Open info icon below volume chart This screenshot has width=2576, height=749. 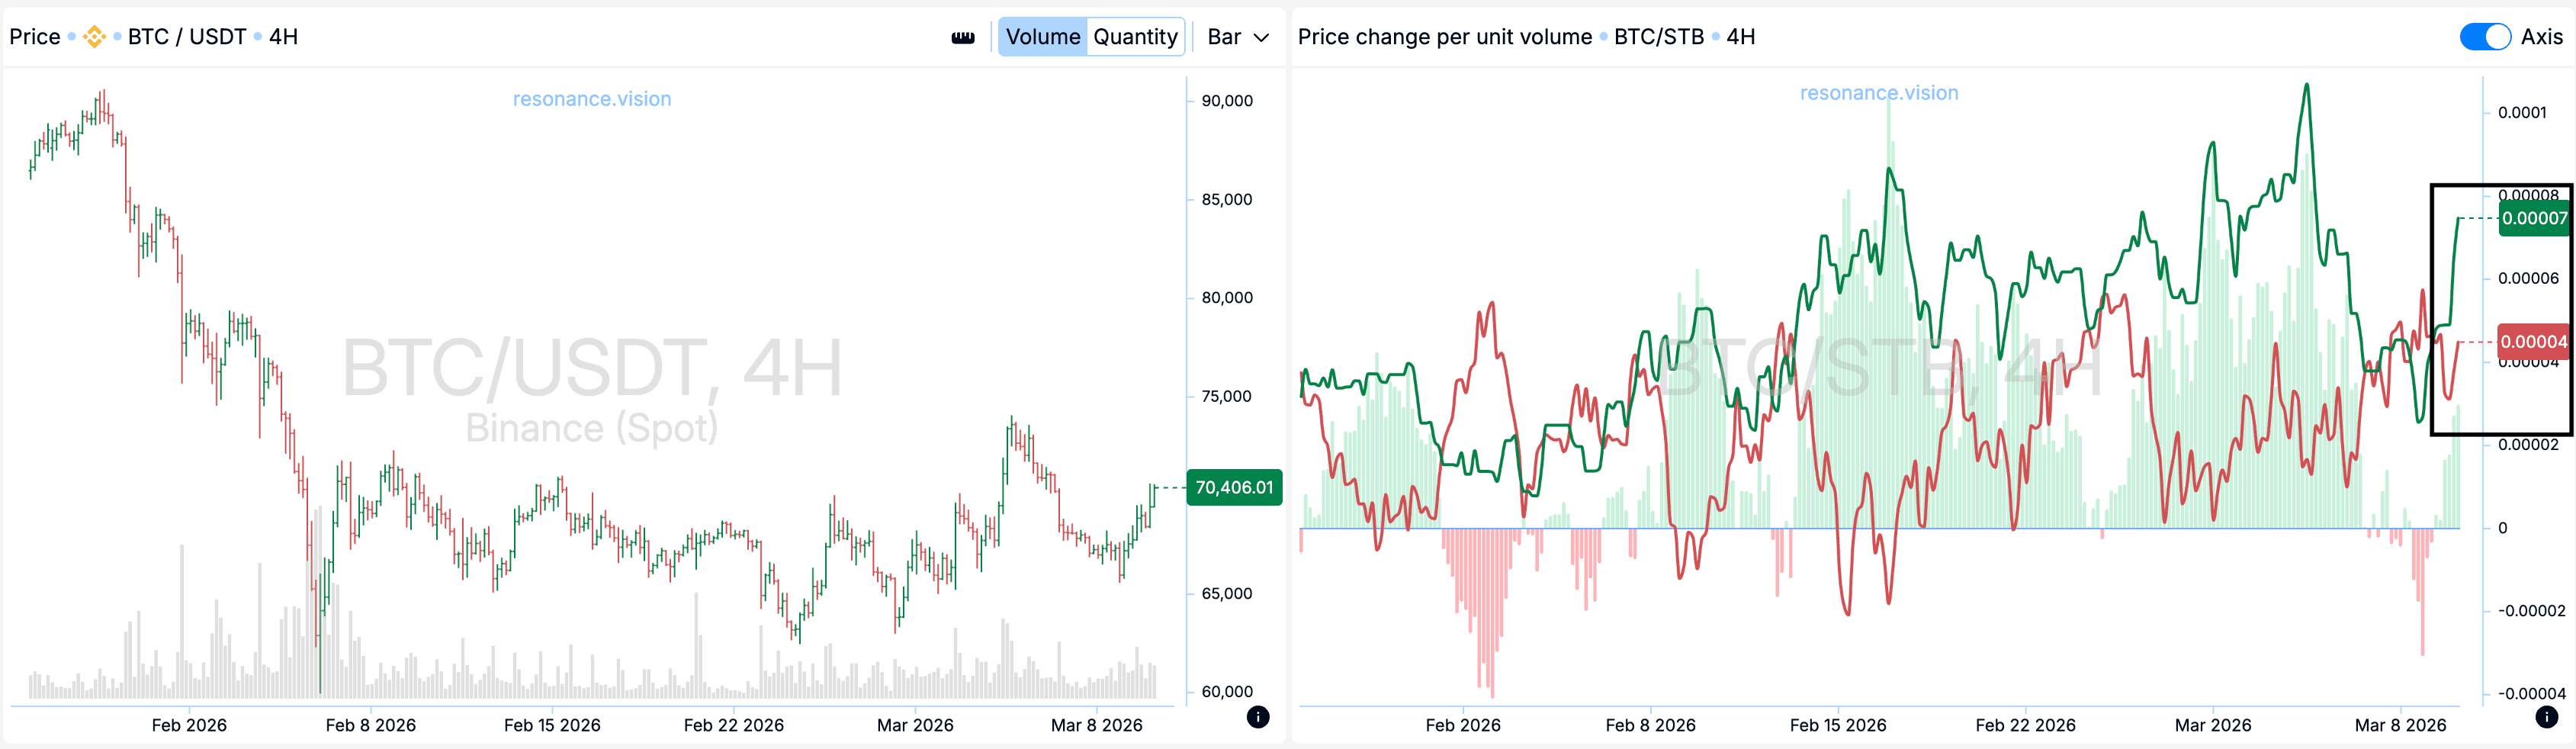[x=2546, y=716]
